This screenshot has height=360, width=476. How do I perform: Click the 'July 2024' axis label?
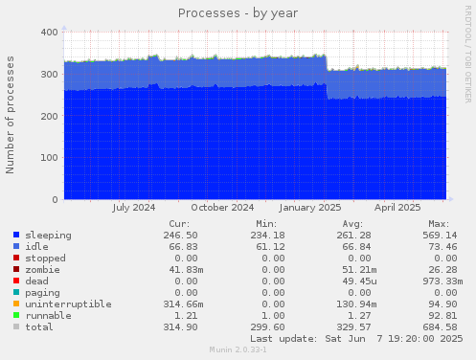click(x=134, y=208)
